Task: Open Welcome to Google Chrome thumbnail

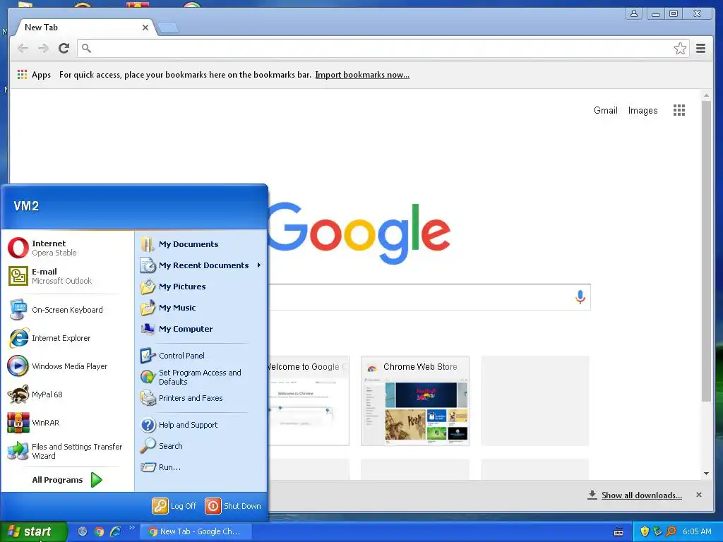Action: pos(308,401)
